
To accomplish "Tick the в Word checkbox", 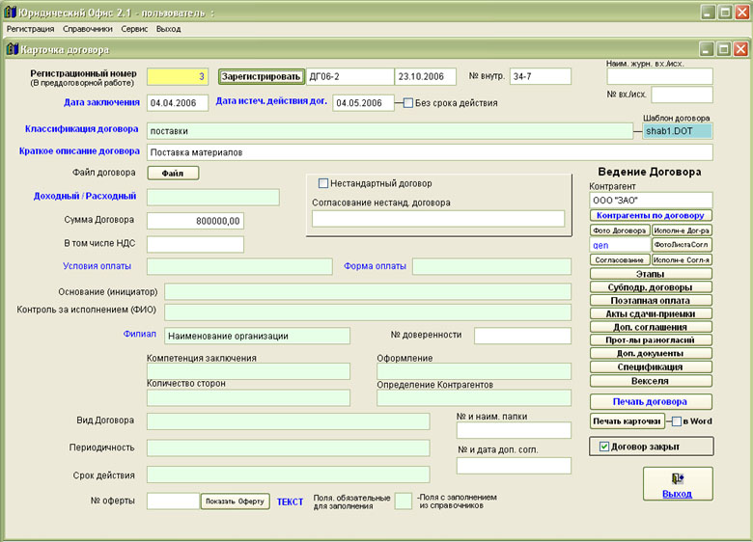I will tap(676, 421).
